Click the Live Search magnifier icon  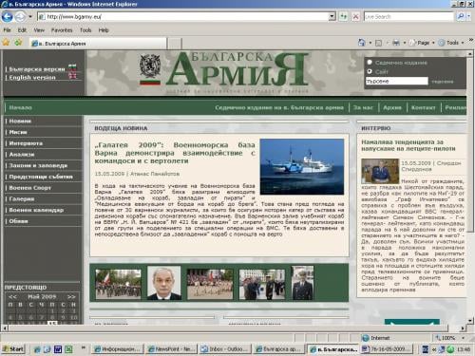(x=461, y=16)
